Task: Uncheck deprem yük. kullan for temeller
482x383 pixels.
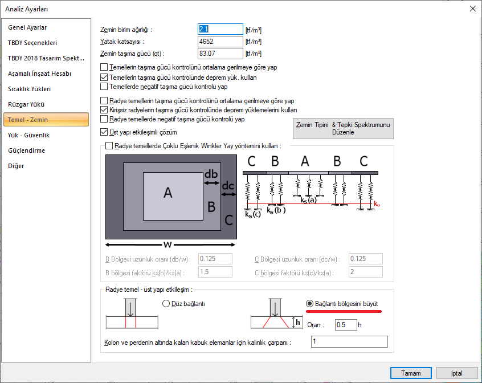Action: [x=104, y=77]
